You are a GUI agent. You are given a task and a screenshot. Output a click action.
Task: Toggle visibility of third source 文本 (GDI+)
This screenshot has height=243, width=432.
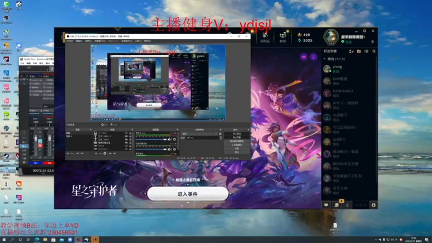126,139
